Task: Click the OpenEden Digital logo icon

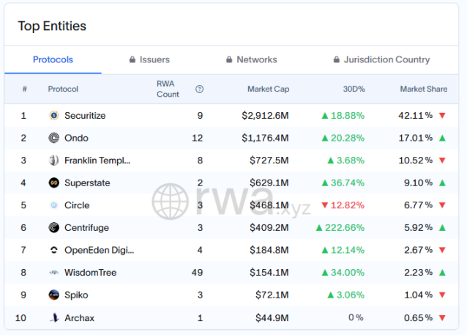Action: (x=53, y=250)
